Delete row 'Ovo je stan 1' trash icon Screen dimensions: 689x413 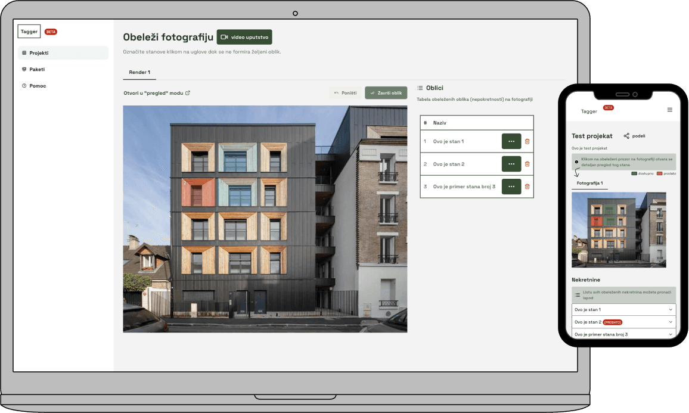(x=527, y=141)
